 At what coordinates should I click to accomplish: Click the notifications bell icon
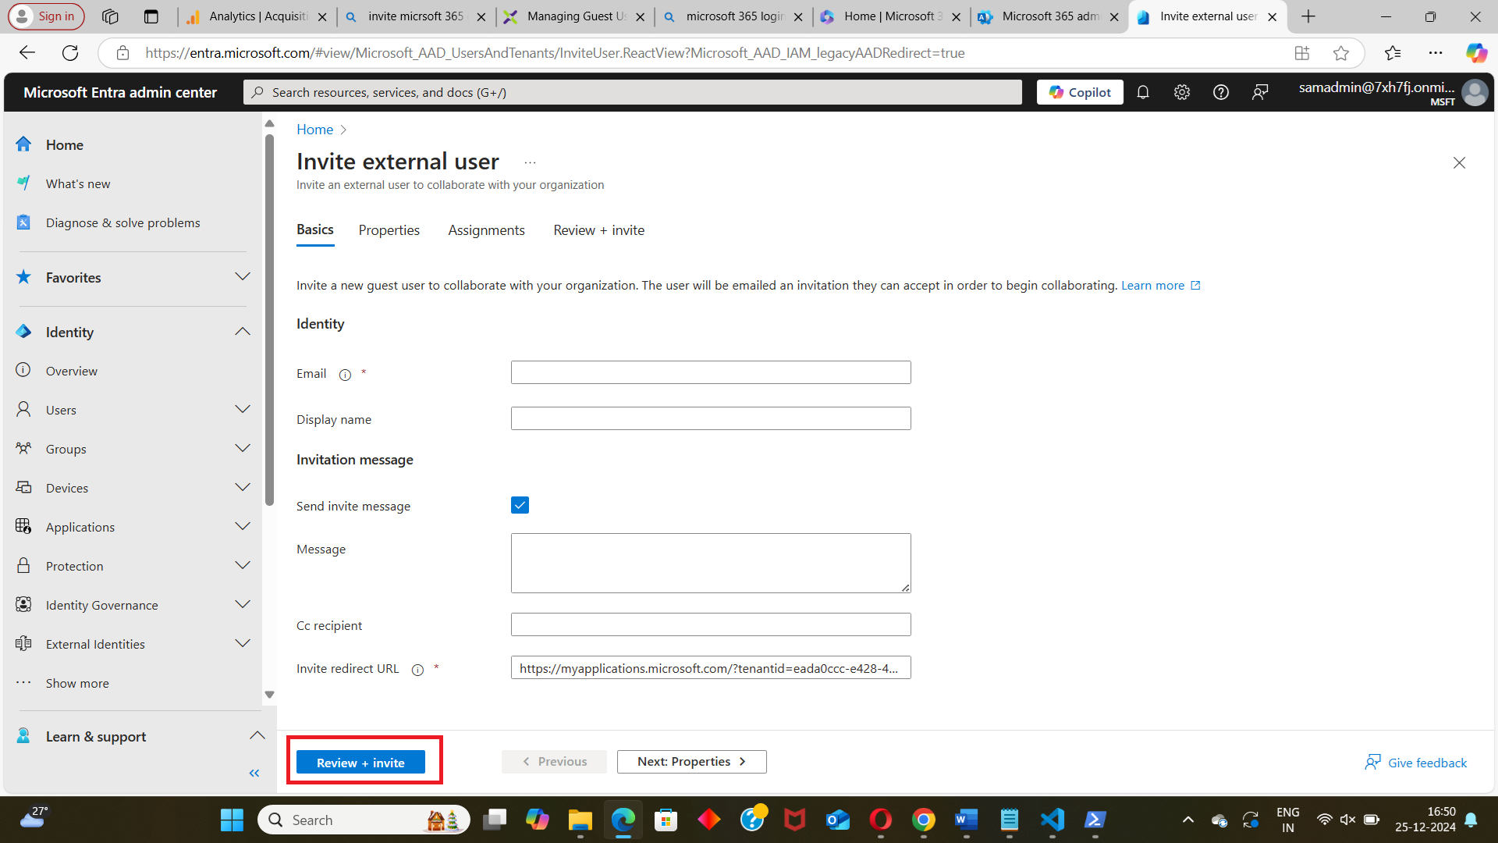(x=1143, y=92)
